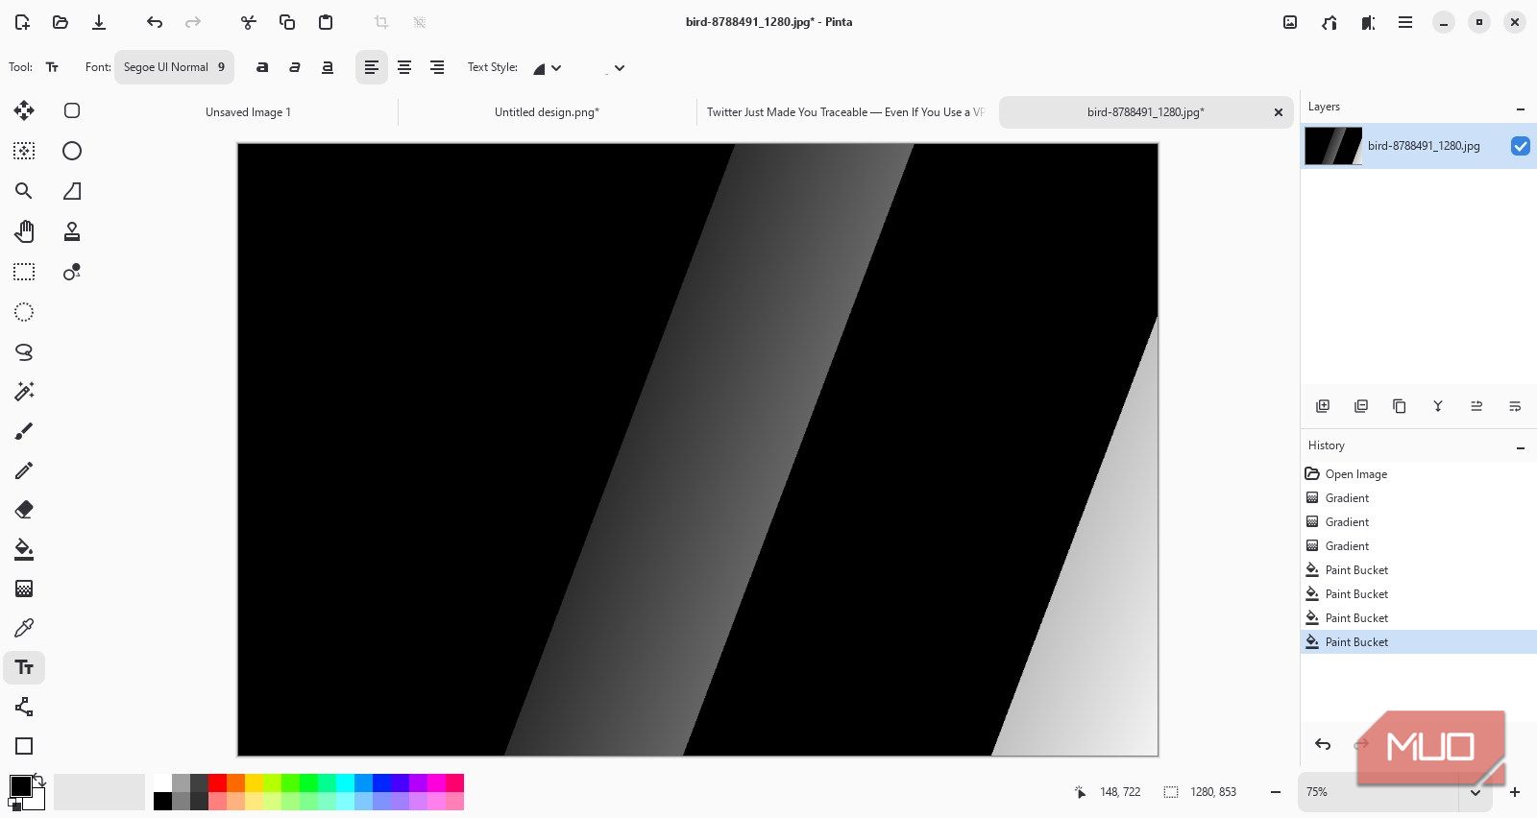Set text alignment to left
The height and width of the screenshot is (818, 1537).
[372, 67]
